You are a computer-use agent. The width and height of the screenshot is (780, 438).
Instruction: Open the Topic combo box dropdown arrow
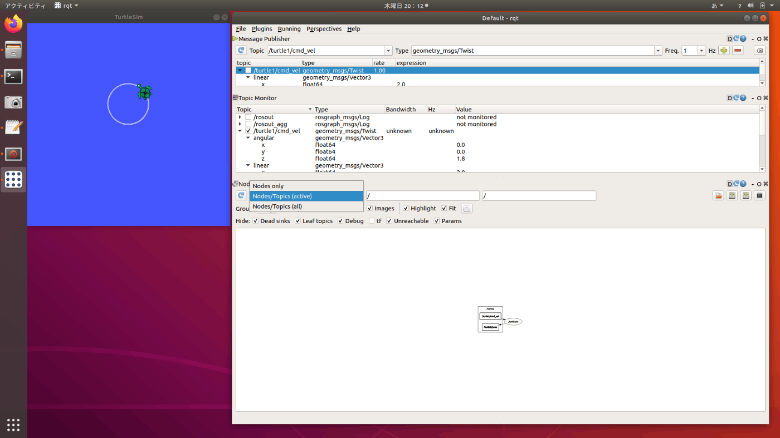388,51
